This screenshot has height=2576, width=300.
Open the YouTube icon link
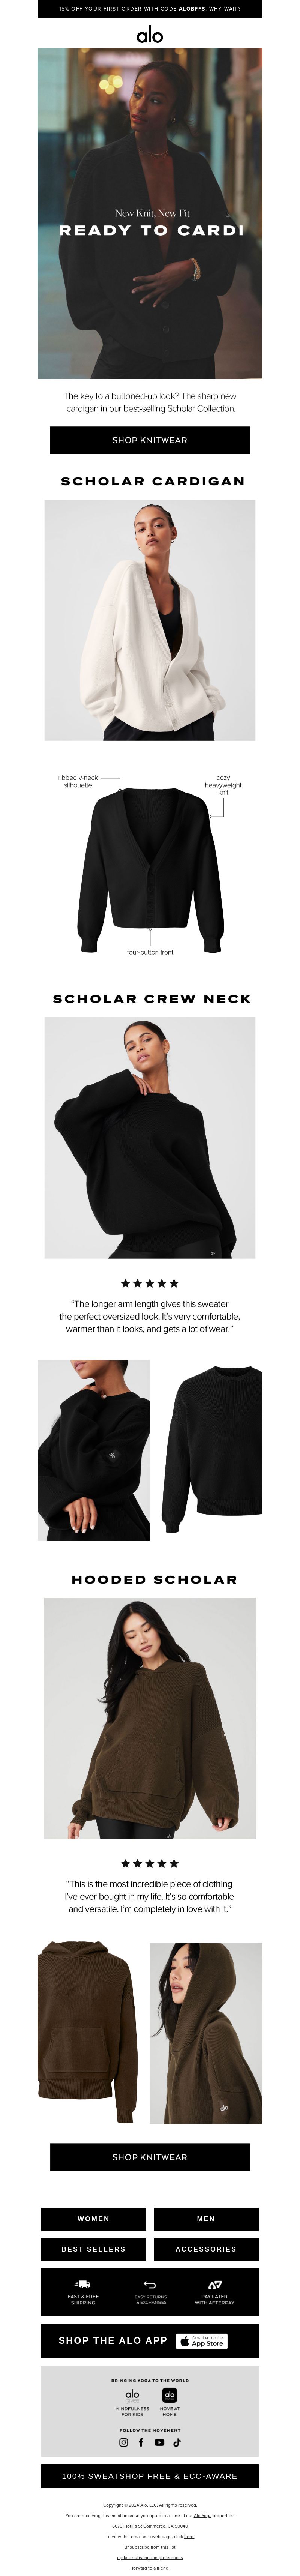(159, 2442)
